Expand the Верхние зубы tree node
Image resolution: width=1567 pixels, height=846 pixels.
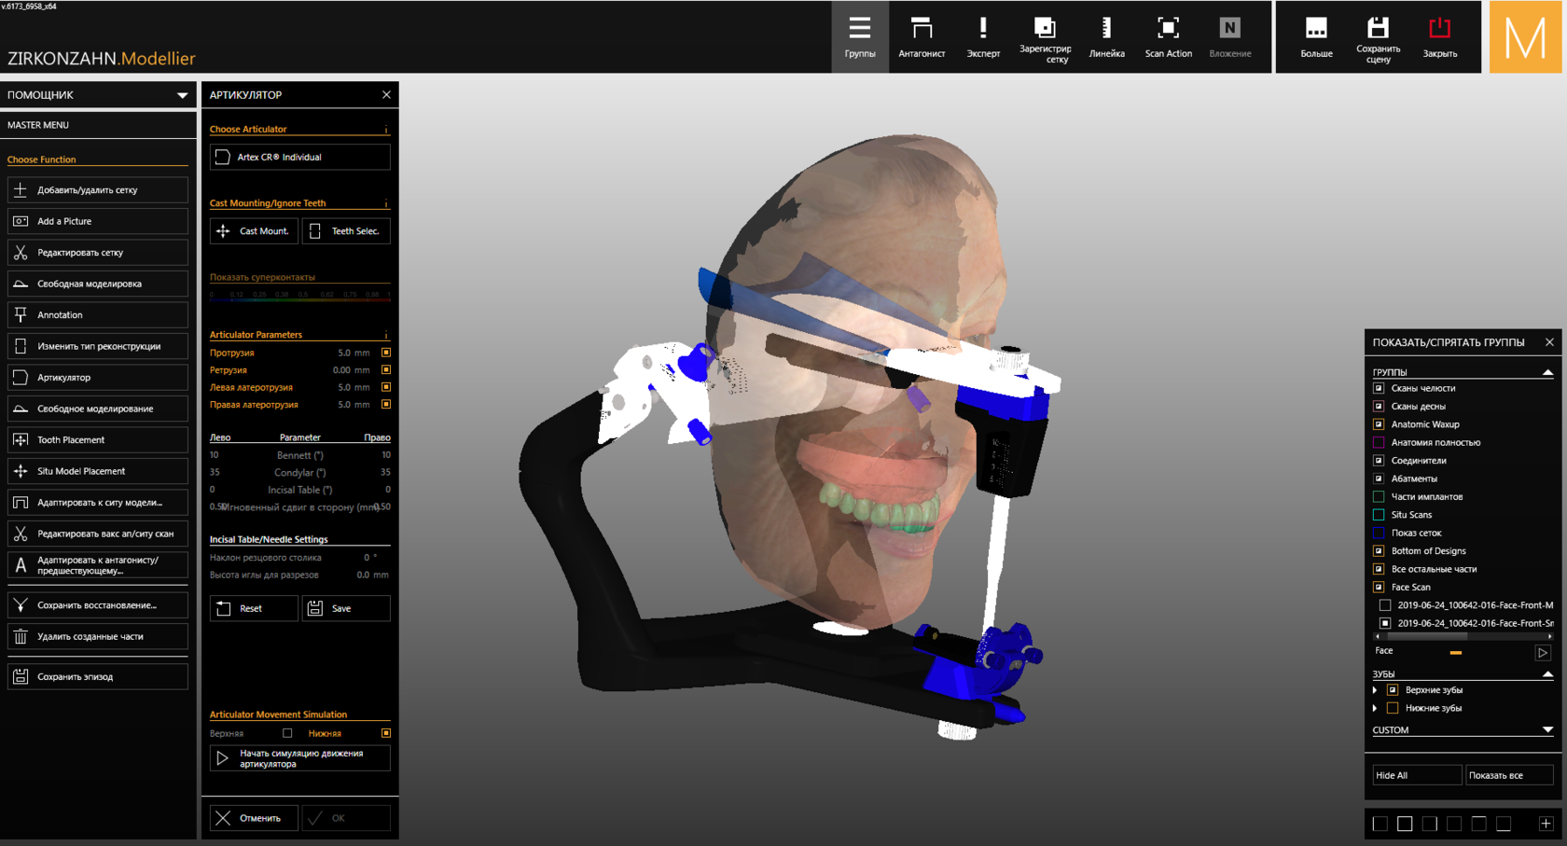[1375, 690]
